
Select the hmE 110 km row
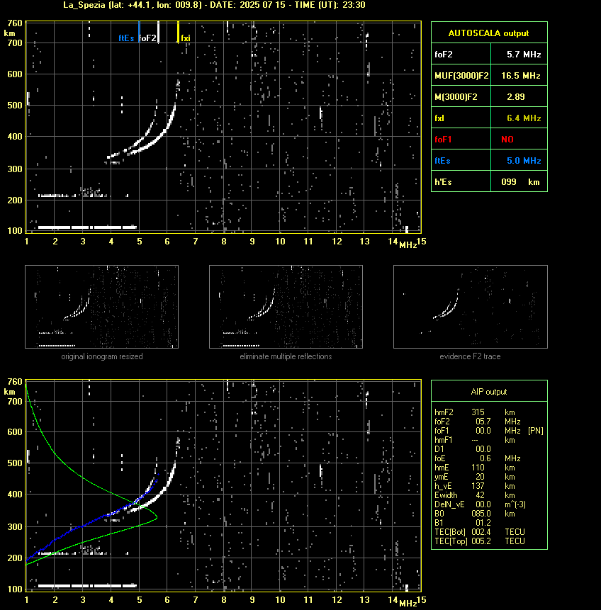pyautogui.click(x=475, y=468)
